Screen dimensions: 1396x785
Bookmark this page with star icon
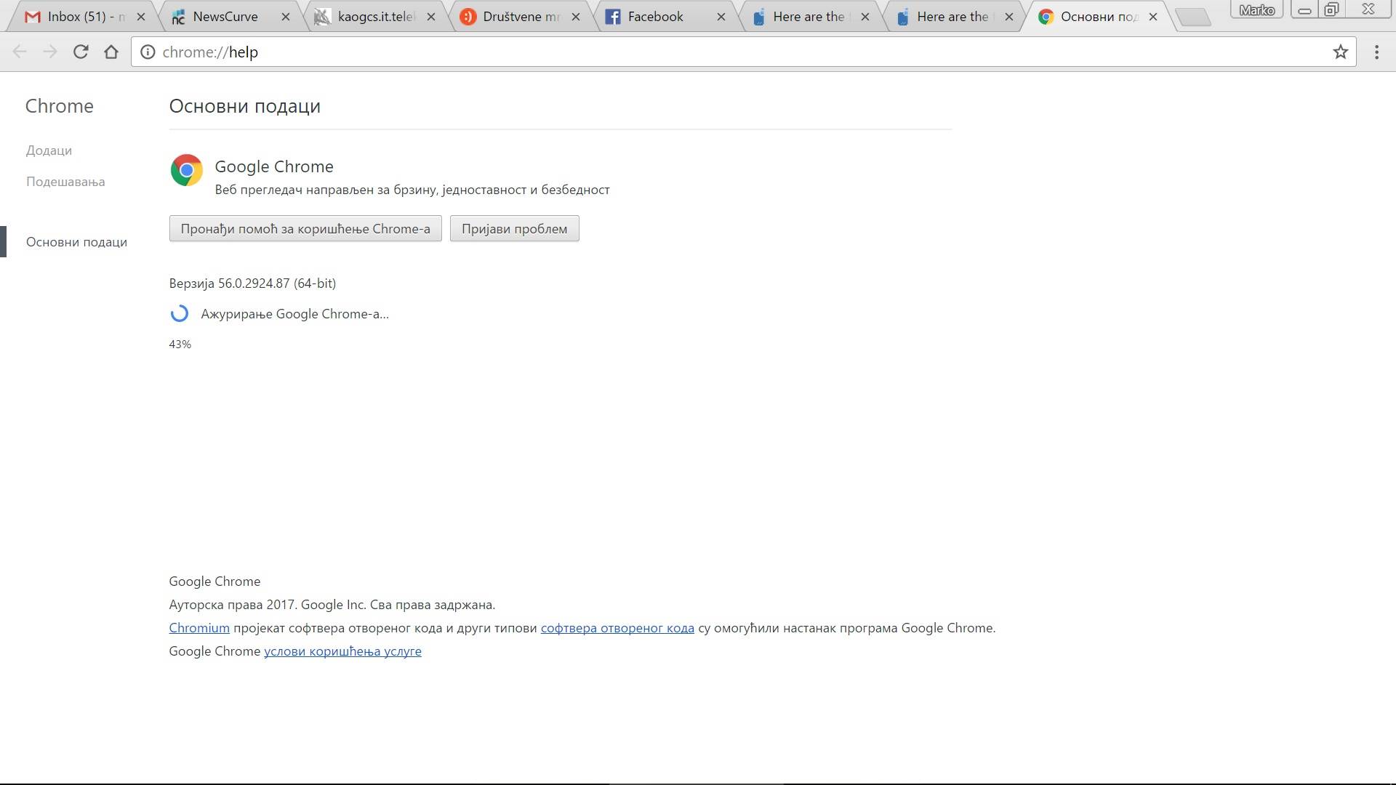click(1340, 52)
